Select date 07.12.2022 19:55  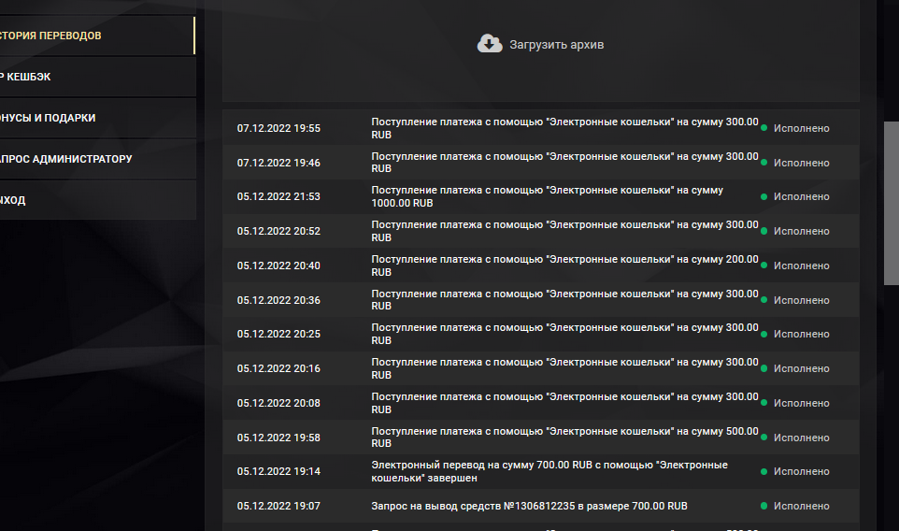[278, 128]
